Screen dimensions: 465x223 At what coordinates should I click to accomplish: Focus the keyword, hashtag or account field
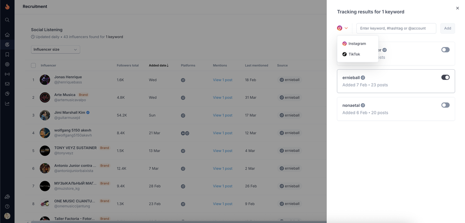coord(396,28)
